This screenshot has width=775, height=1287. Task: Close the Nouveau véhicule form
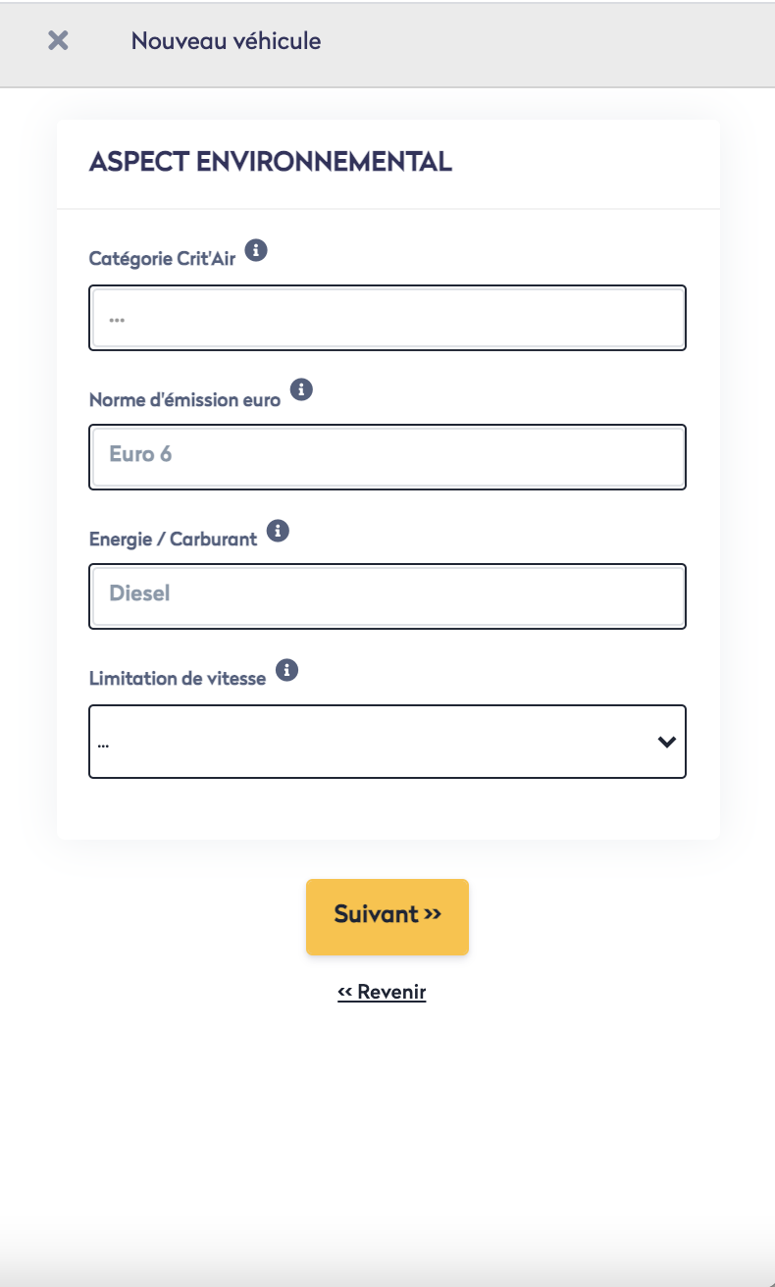58,41
